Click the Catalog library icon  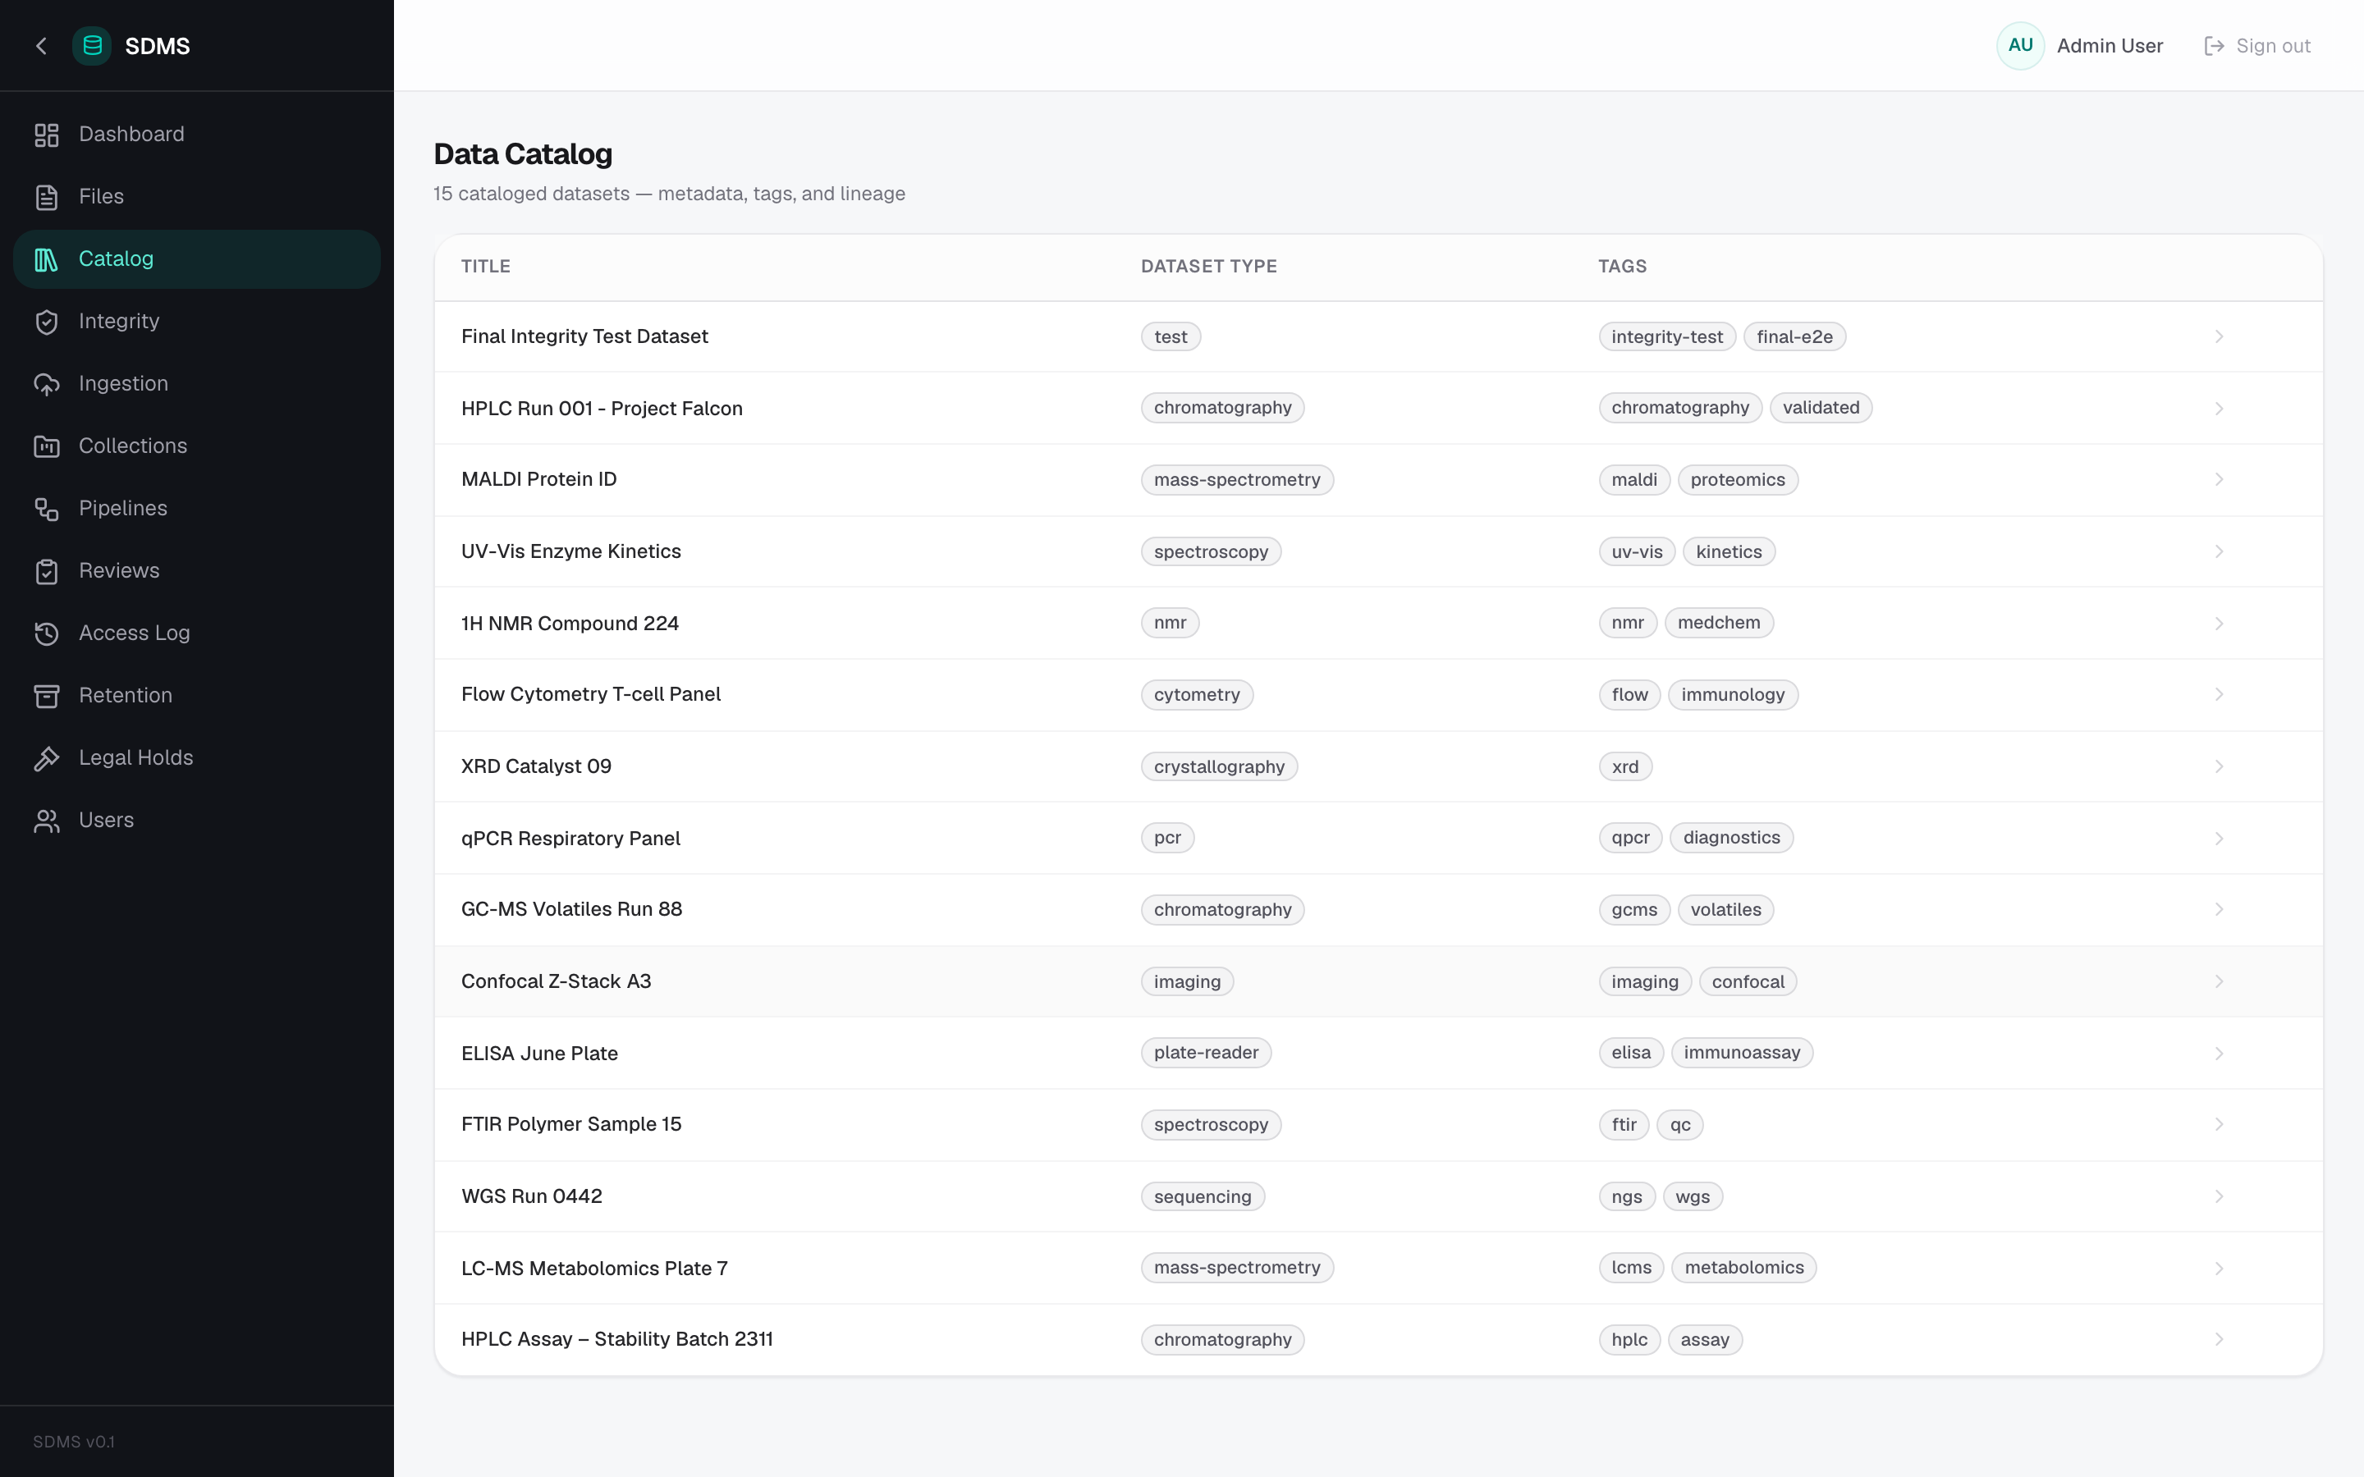47,260
